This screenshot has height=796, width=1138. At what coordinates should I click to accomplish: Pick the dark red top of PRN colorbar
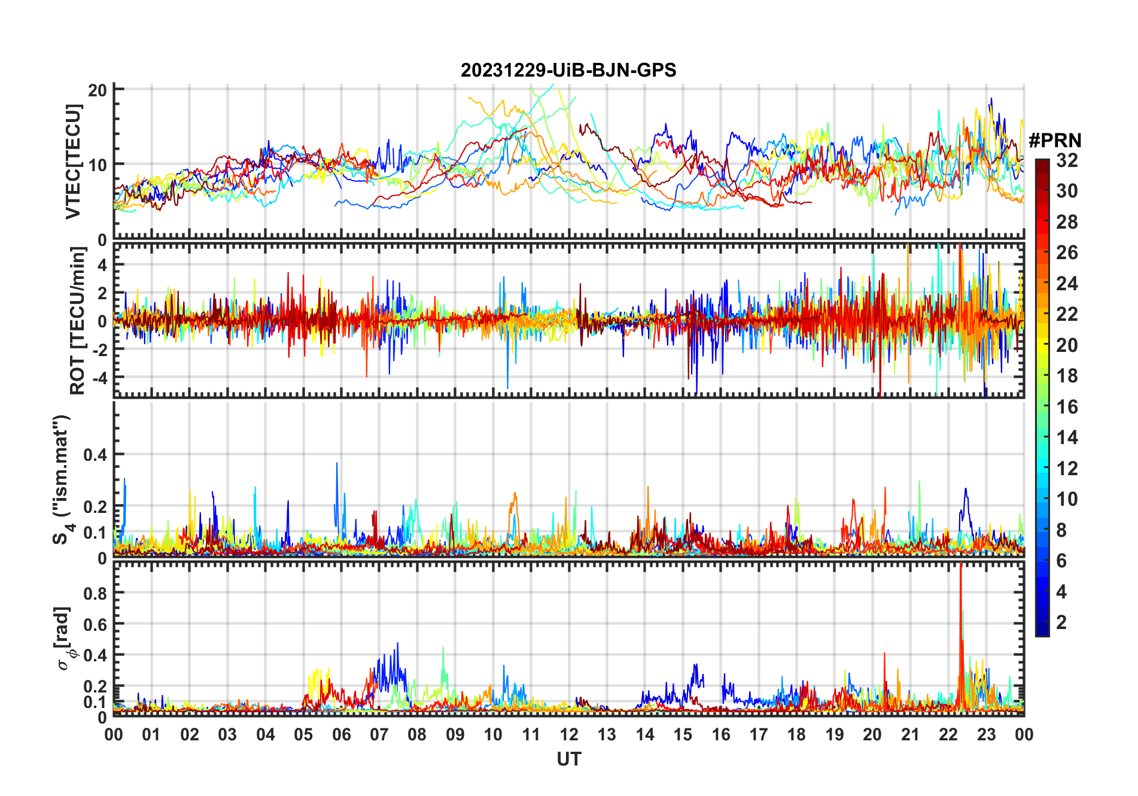(x=1042, y=166)
